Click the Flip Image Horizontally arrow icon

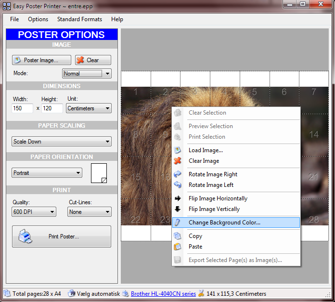[x=178, y=198]
